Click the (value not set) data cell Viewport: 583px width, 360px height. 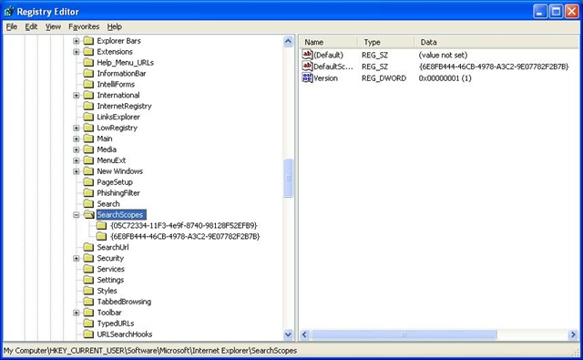point(443,55)
